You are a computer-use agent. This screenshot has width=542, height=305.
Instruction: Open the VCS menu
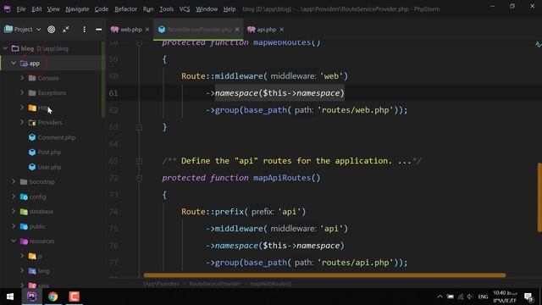[185, 9]
